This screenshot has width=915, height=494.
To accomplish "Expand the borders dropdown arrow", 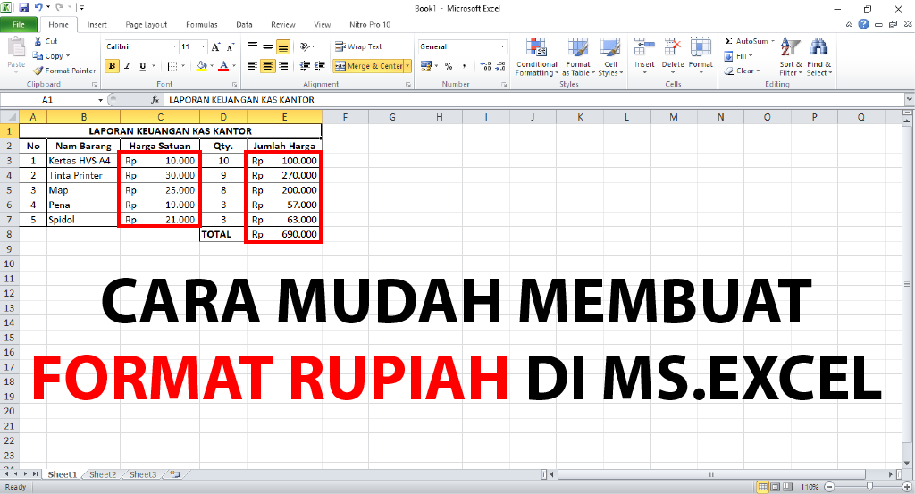I will pyautogui.click(x=182, y=66).
